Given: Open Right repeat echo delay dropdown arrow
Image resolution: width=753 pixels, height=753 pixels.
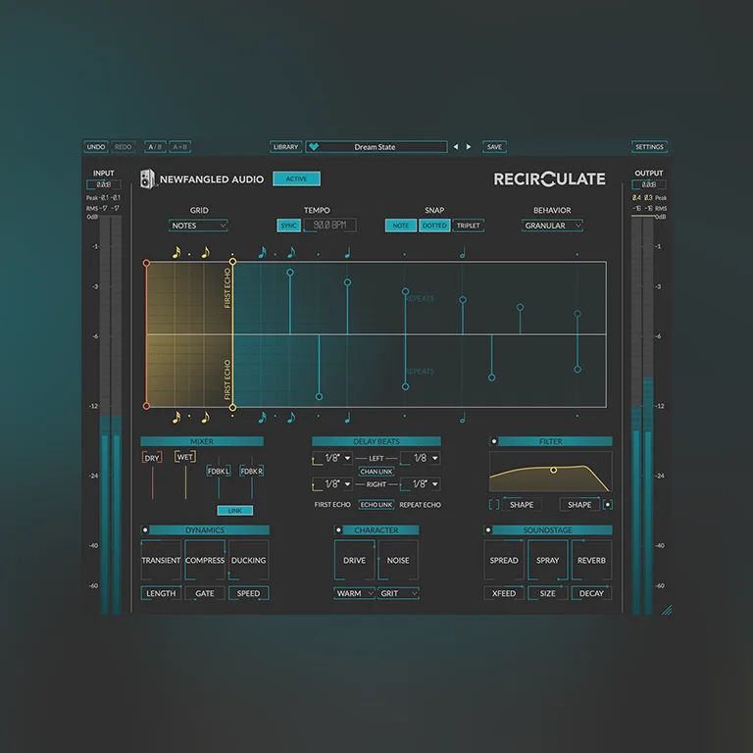Looking at the screenshot, I should click(435, 484).
